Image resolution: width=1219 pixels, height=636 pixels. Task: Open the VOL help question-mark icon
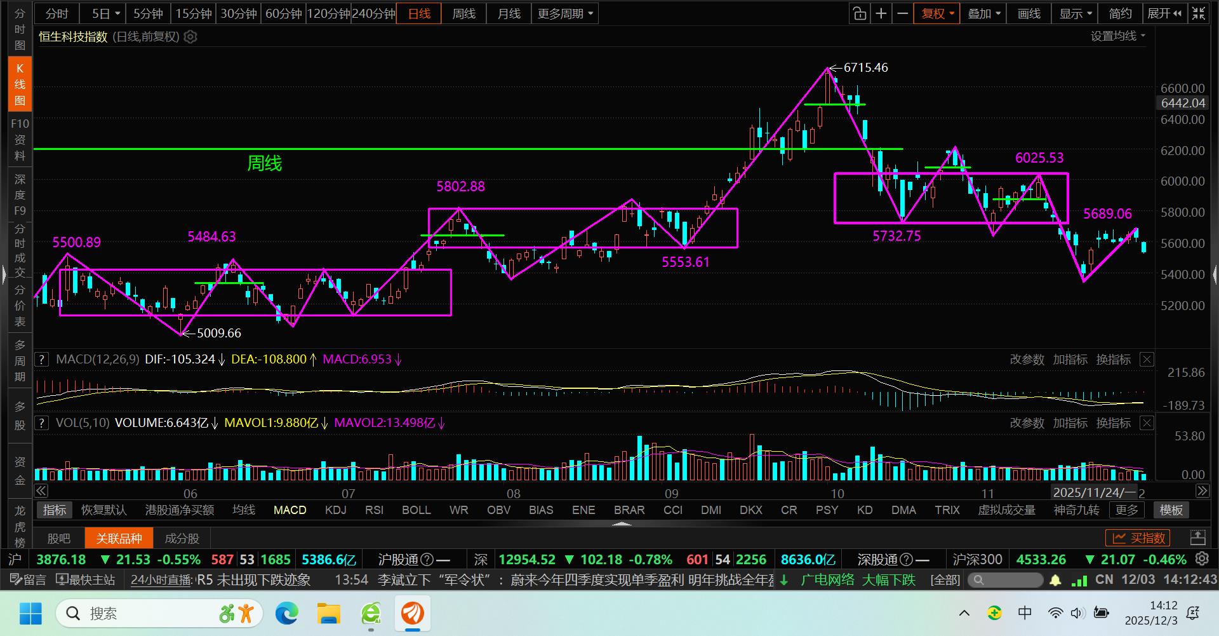(x=42, y=423)
